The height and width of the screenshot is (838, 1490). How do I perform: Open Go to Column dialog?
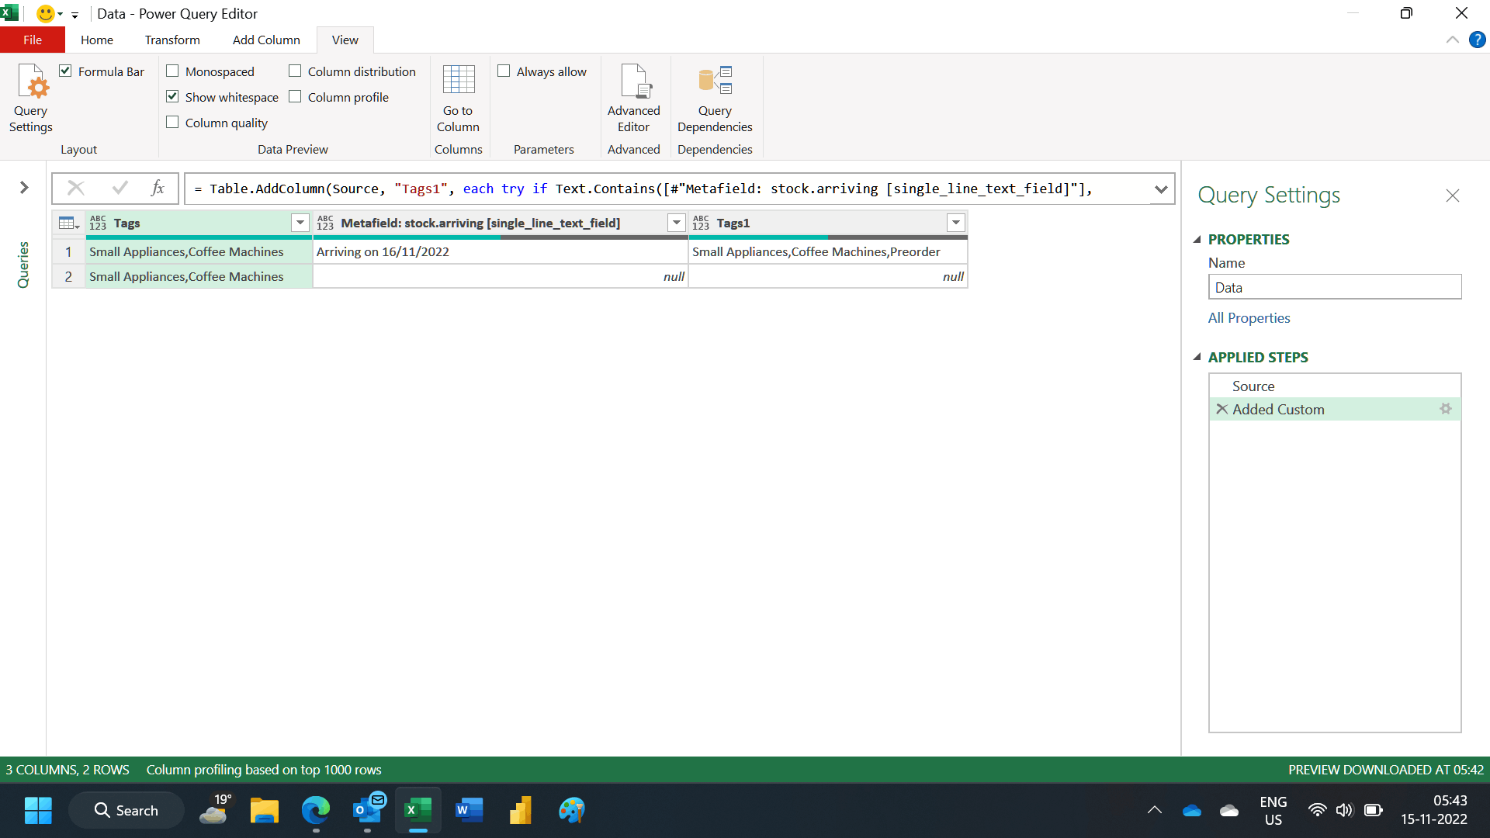pyautogui.click(x=458, y=99)
